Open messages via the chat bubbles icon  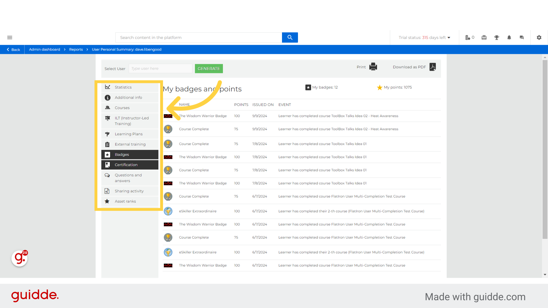(x=521, y=37)
